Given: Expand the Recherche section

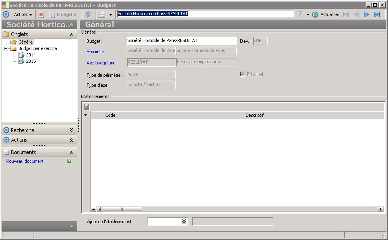Looking at the screenshot, I should pyautogui.click(x=71, y=130).
